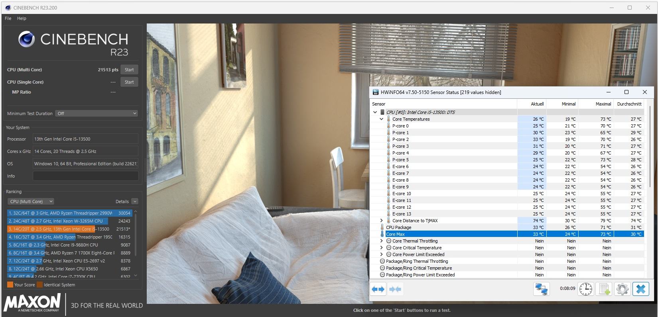Click the brown Identical System legend swatch

pyautogui.click(x=39, y=285)
